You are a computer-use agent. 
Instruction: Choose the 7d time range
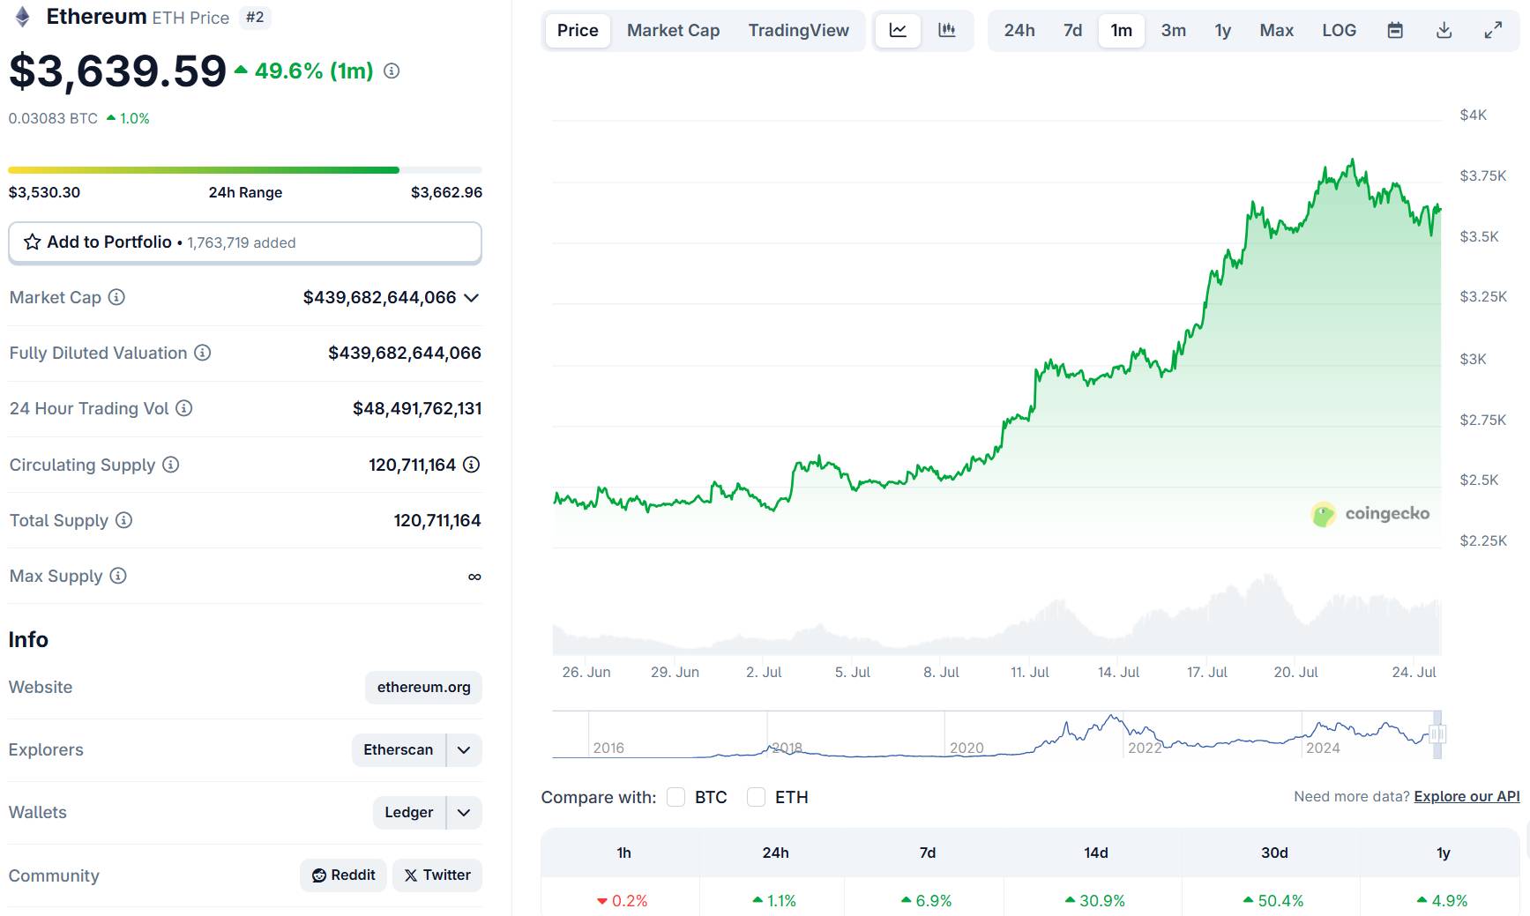(x=1072, y=30)
